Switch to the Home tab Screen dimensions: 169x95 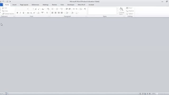tap(7, 5)
